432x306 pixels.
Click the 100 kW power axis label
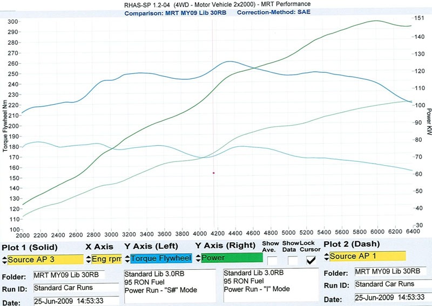click(x=420, y=105)
